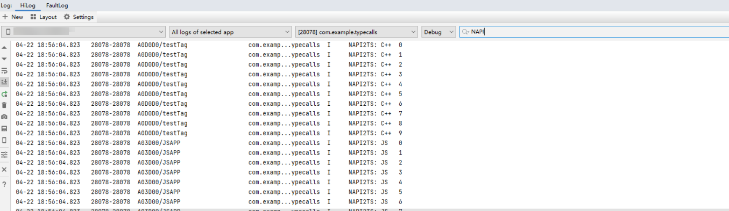This screenshot has height=211, width=729.
Task: Click the A03D00/JSAPP tag in the JS 0 row
Action: click(159, 143)
